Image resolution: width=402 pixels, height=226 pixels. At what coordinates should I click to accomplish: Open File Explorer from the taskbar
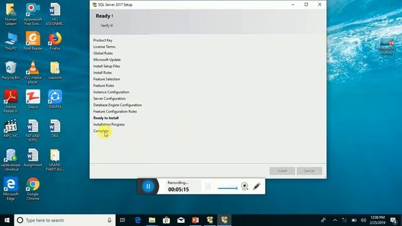point(152,220)
